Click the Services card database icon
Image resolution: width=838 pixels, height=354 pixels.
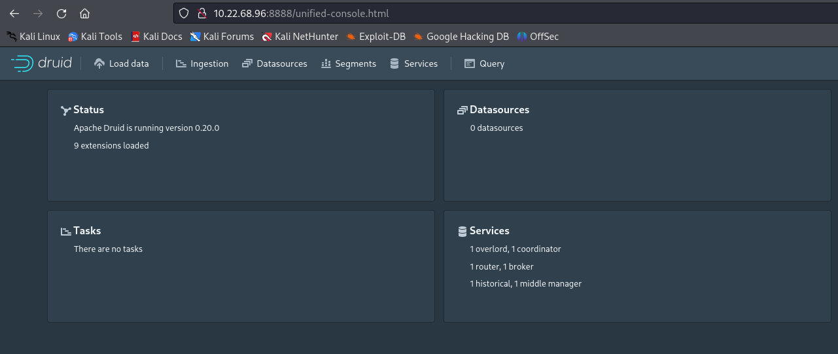[x=463, y=231]
